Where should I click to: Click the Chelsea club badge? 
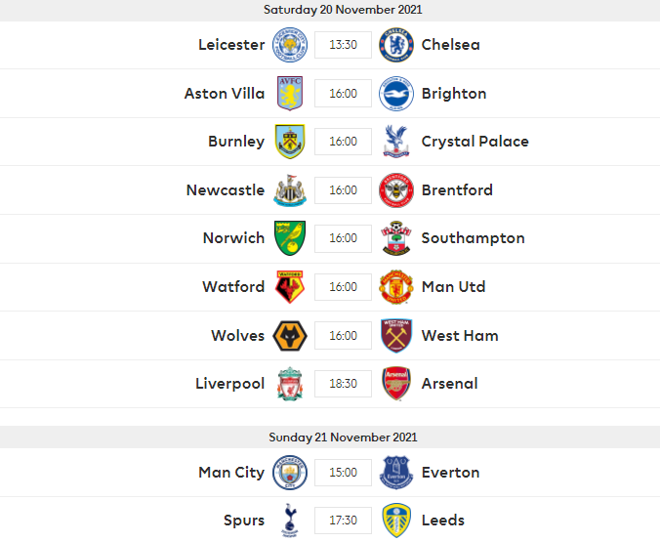pos(396,45)
